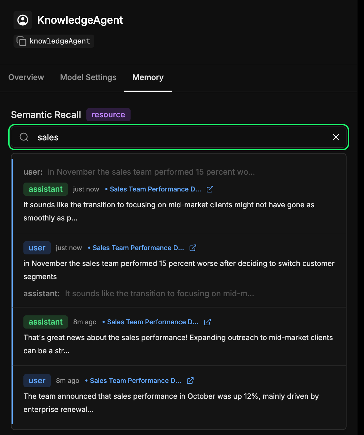Click the search magnifier icon
The image size is (364, 435).
pyautogui.click(x=24, y=137)
